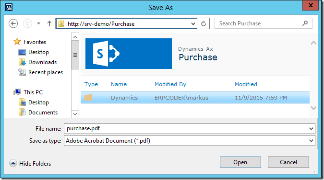Click the Documents folder icon
Image resolution: width=324 pixels, height=180 pixels.
tap(22, 112)
